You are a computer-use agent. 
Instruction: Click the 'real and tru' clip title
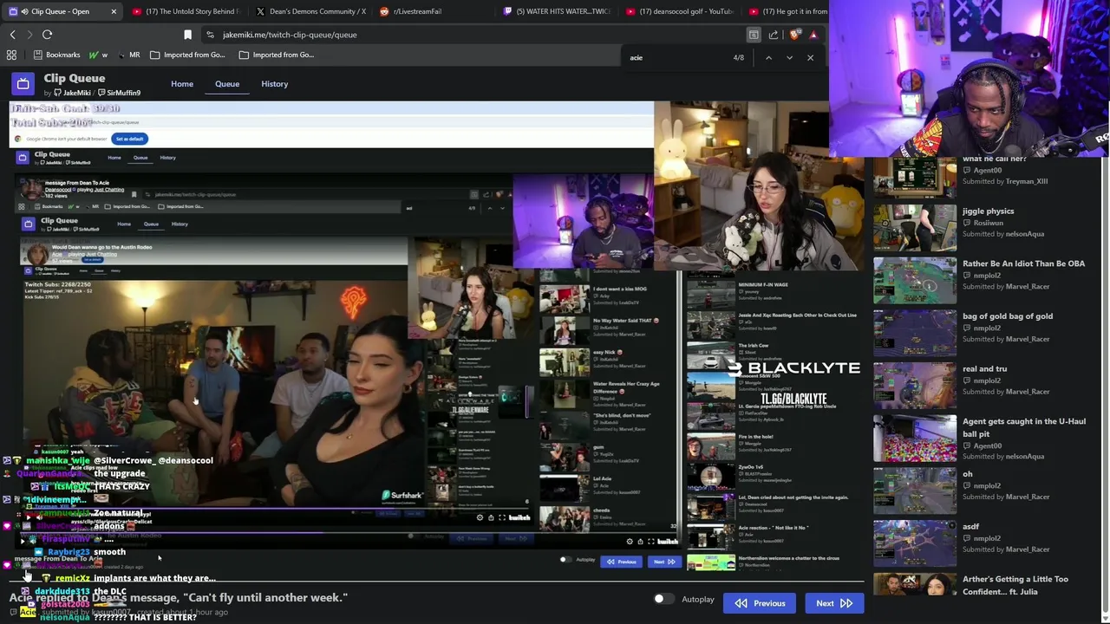coord(984,369)
